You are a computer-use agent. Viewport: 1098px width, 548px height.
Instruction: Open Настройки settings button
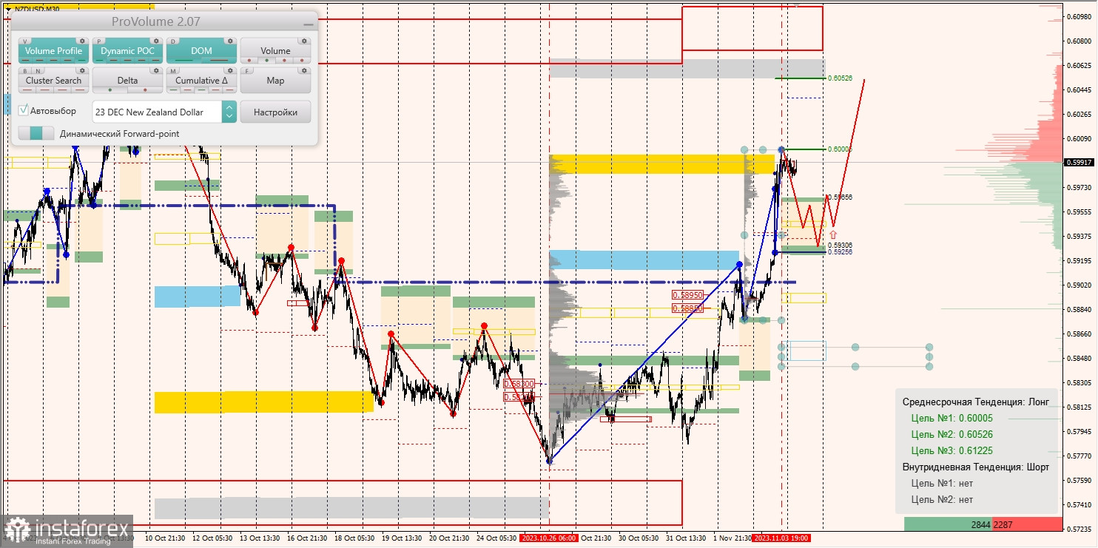click(x=275, y=112)
